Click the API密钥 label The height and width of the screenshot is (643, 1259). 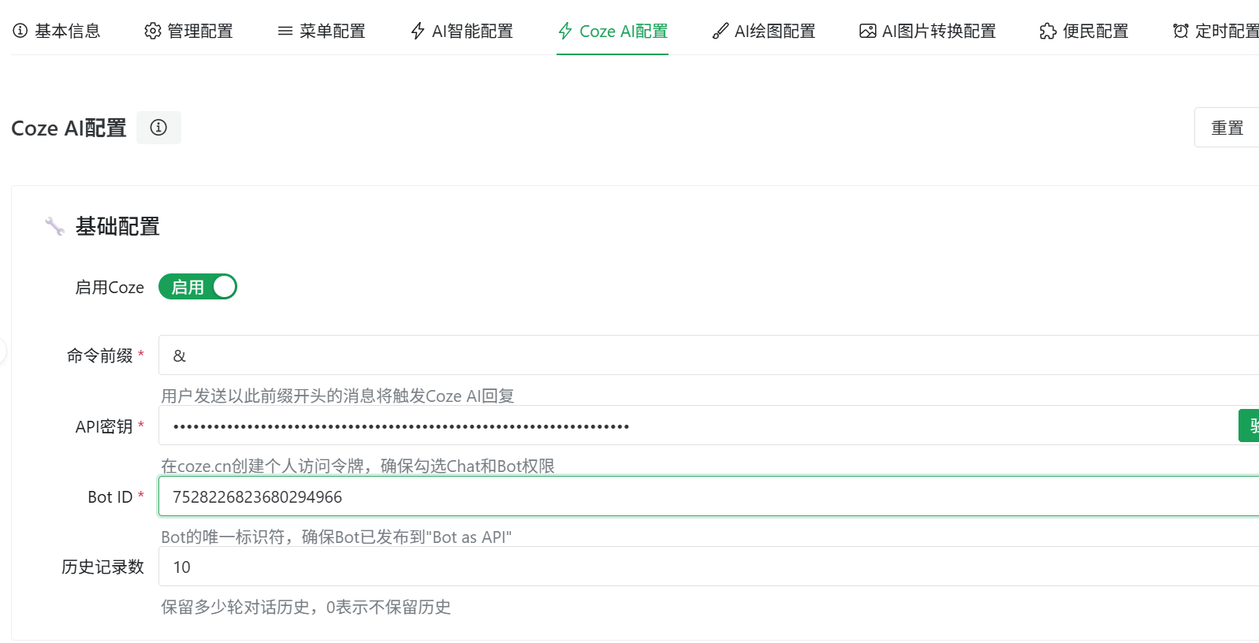pyautogui.click(x=104, y=426)
